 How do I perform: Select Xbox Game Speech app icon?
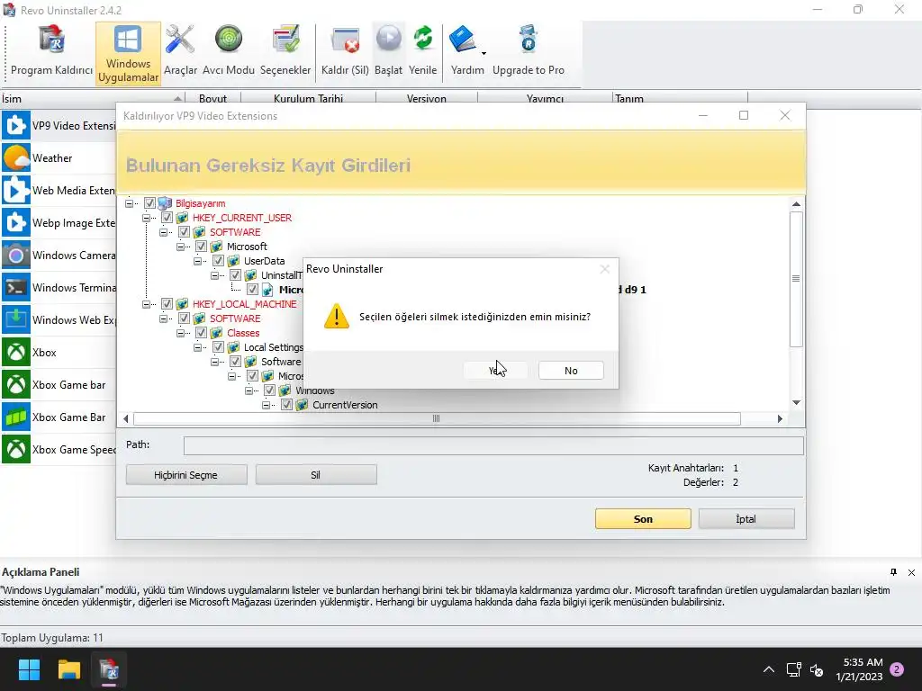(16, 450)
